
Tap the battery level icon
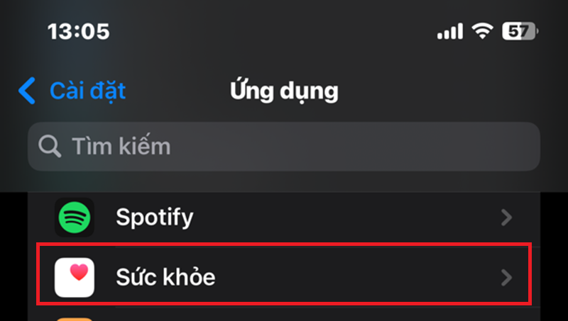[x=521, y=32]
